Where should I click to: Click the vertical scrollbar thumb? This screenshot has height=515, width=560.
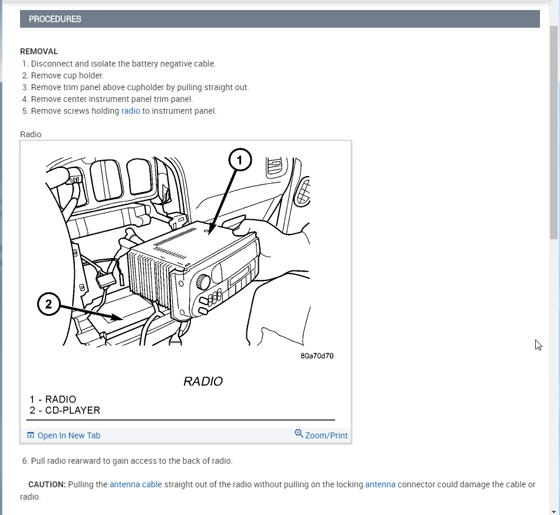click(554, 132)
